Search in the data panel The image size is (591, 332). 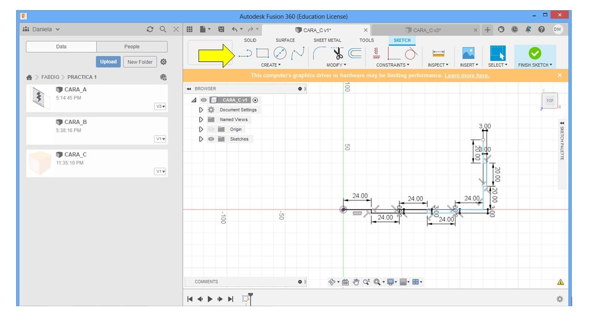coord(163,30)
